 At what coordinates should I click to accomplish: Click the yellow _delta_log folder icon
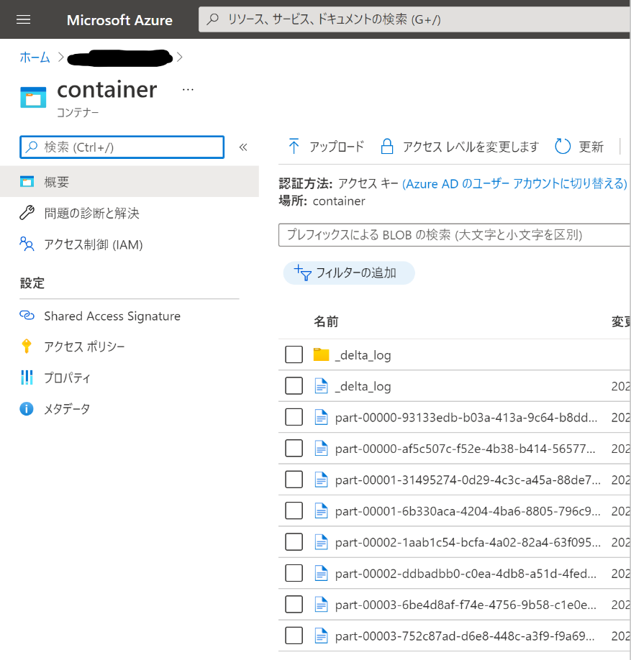(x=321, y=354)
